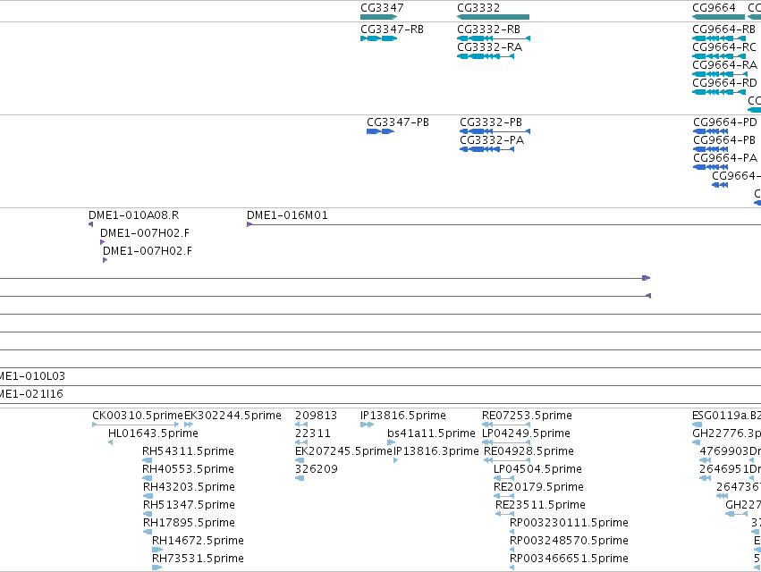The height and width of the screenshot is (572, 761).
Task: Open the RH73531.5prime EST
Action: [157, 568]
